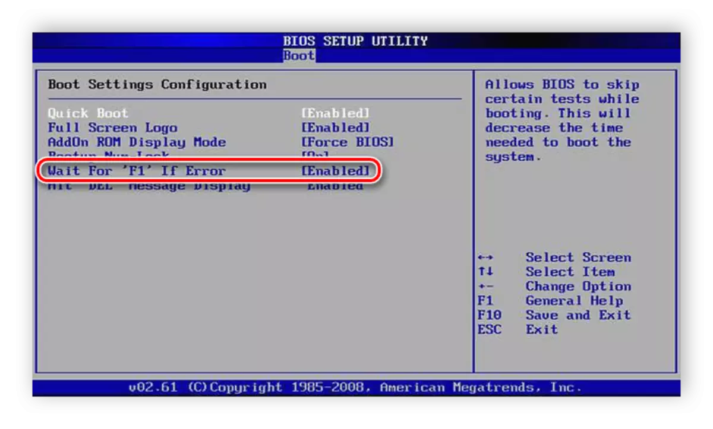Screen dimensions: 713x429
Task: Select Wait For 'F1' If Error
Action: pos(137,171)
